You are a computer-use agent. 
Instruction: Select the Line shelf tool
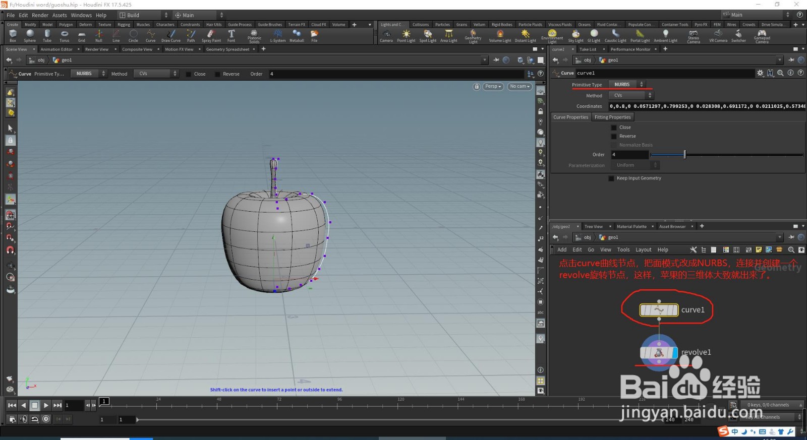(x=116, y=35)
